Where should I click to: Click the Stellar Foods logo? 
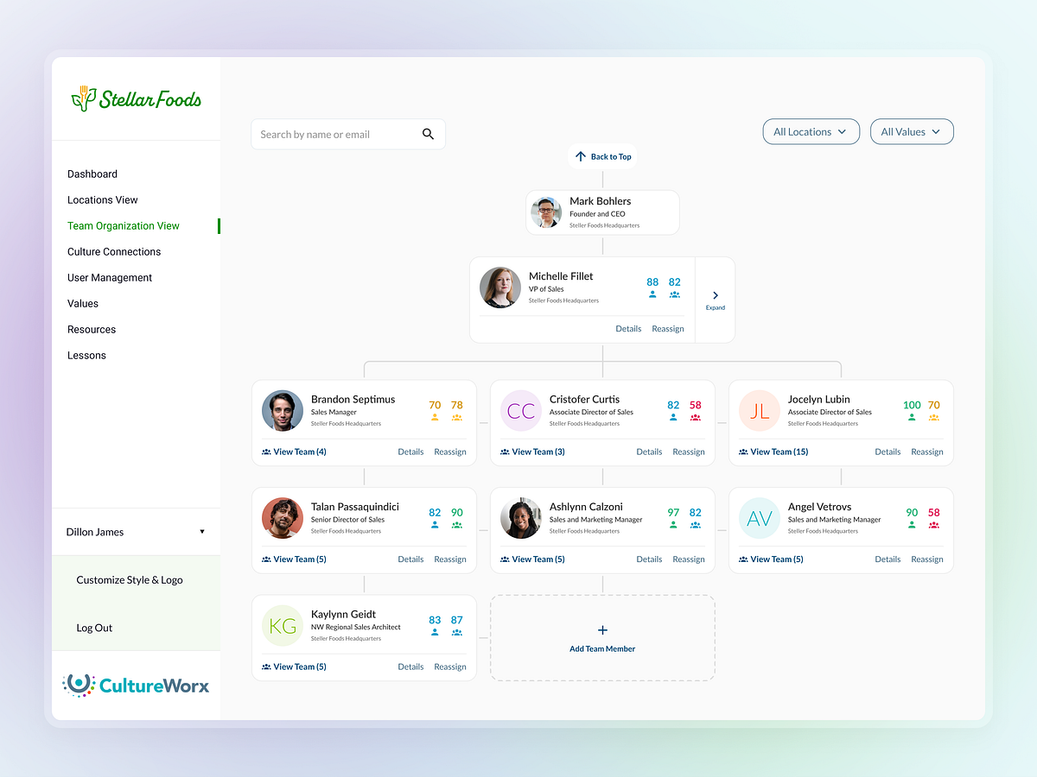point(136,98)
